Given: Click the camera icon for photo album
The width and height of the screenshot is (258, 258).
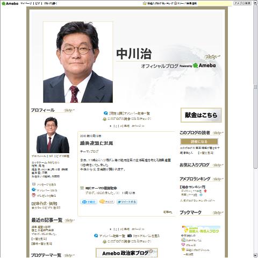Looking at the screenshot, I should point(130,236).
